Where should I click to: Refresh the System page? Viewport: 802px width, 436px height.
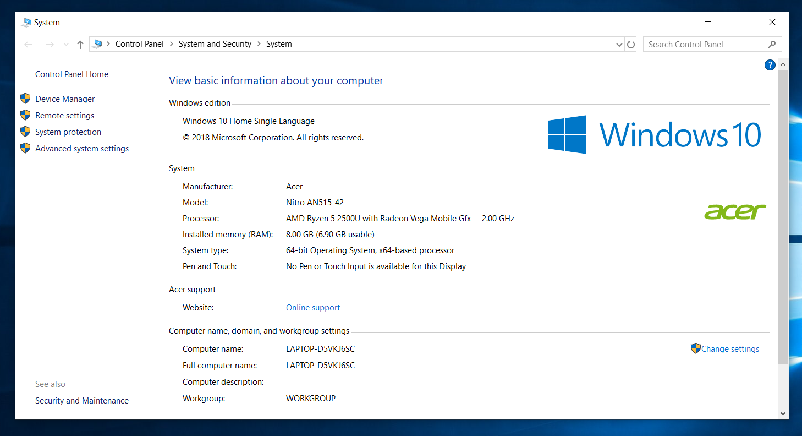(631, 45)
